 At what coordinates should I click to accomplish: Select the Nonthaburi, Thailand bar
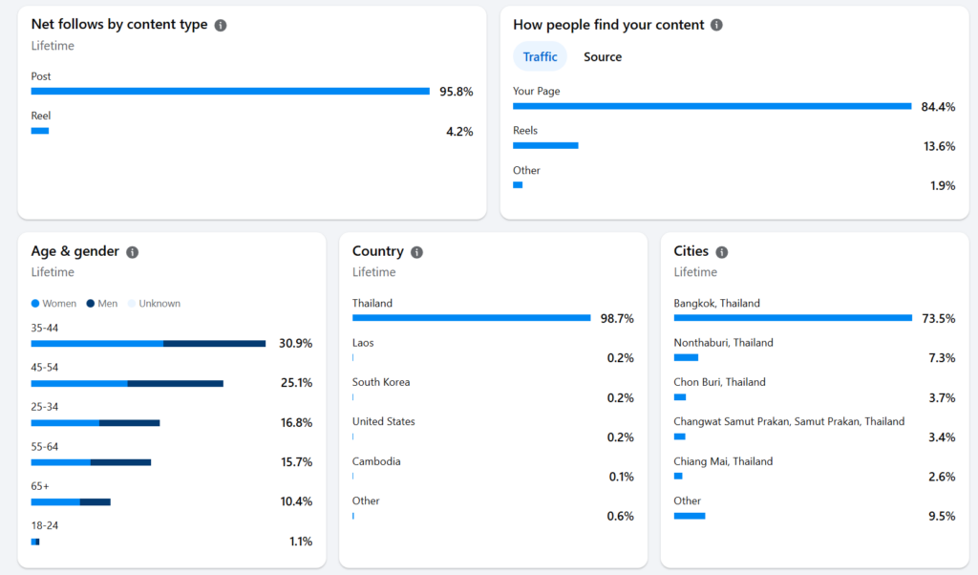click(x=686, y=357)
